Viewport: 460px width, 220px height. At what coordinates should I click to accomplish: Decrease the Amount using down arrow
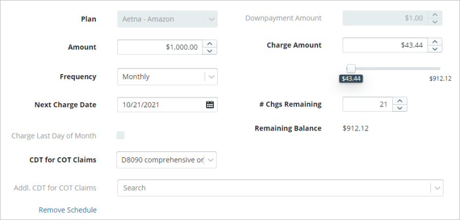209,51
